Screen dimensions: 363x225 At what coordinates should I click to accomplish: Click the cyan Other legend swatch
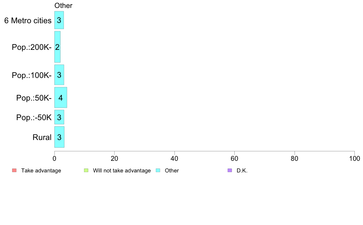point(158,170)
